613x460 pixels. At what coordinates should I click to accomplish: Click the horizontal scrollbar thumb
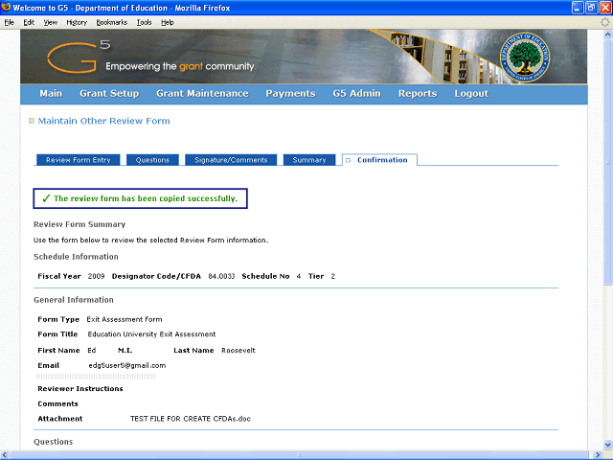[300, 455]
